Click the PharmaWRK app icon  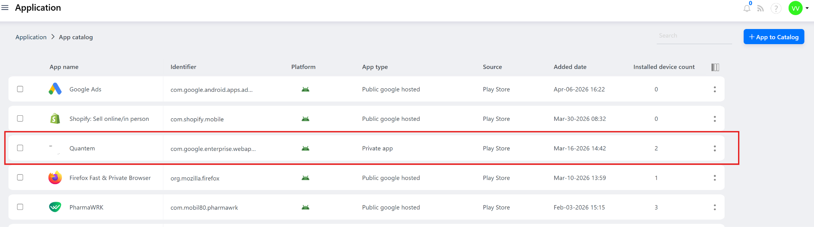coord(55,207)
